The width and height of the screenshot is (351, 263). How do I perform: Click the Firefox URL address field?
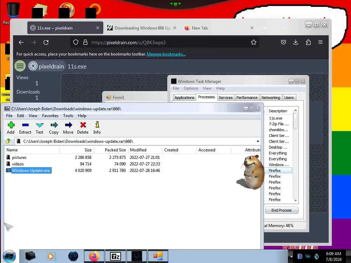165,42
